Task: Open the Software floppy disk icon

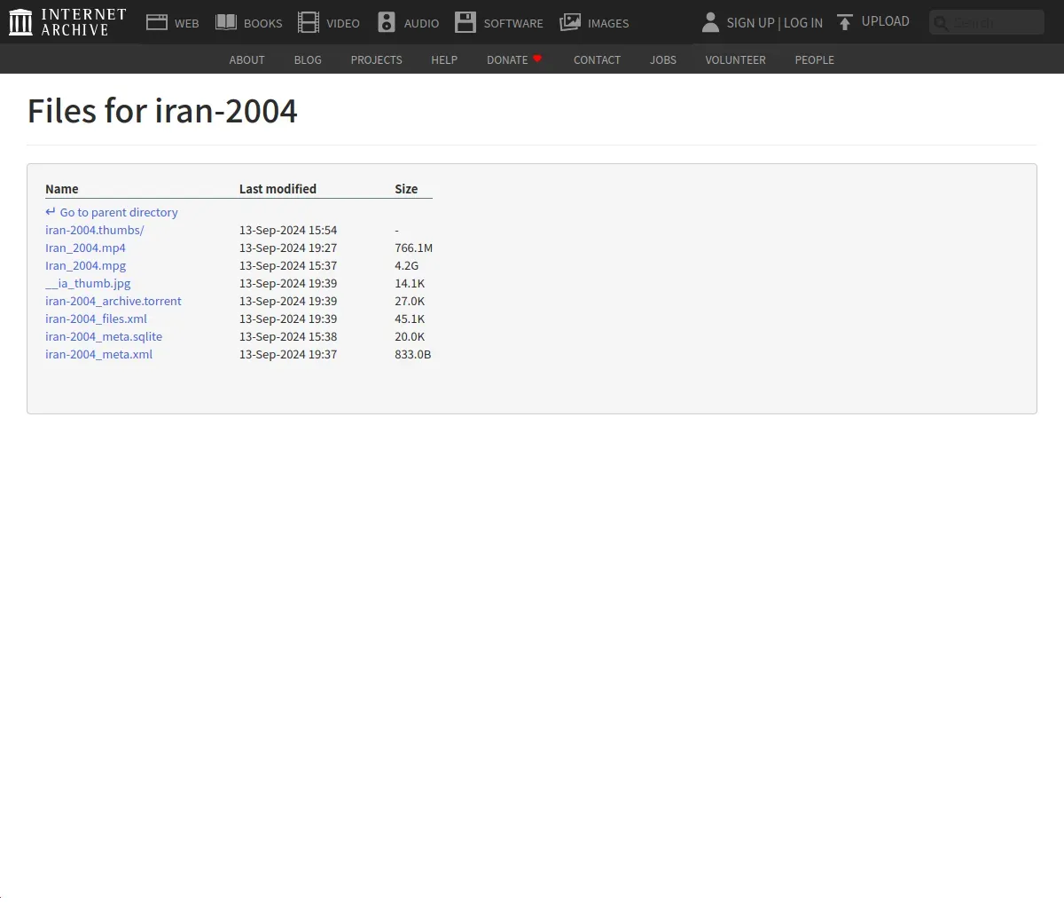Action: pyautogui.click(x=465, y=22)
